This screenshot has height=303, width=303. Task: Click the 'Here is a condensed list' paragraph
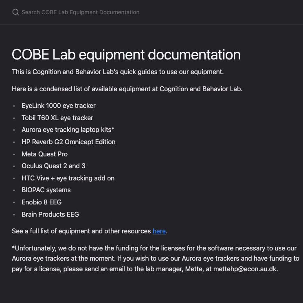click(127, 89)
